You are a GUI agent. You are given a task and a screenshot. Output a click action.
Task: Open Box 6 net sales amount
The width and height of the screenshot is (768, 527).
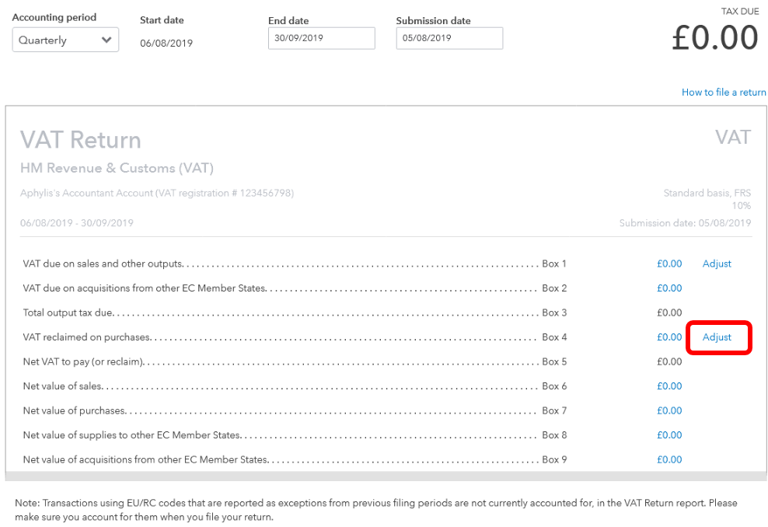tap(669, 386)
